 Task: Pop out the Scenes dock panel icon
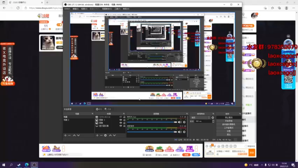pyautogui.click(x=92, y=114)
